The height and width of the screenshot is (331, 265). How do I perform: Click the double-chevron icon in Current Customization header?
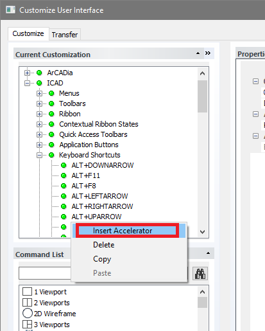click(x=208, y=53)
